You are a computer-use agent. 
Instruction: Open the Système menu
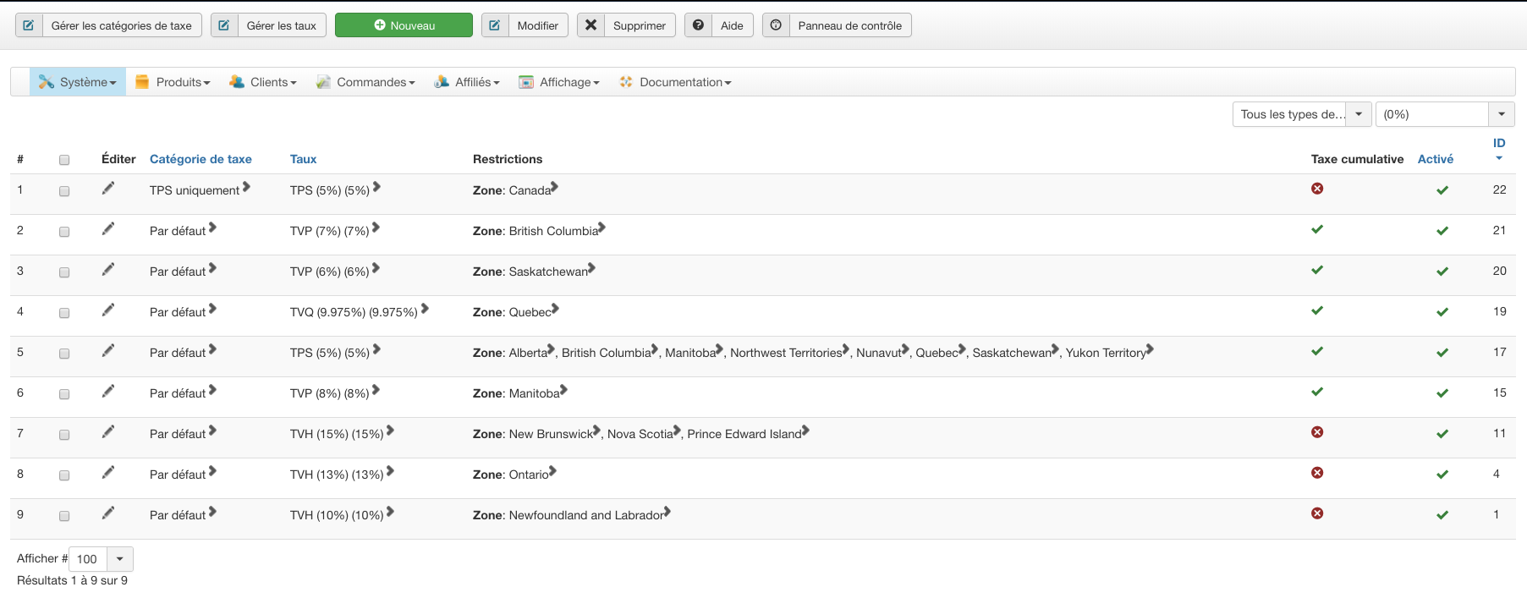click(78, 82)
